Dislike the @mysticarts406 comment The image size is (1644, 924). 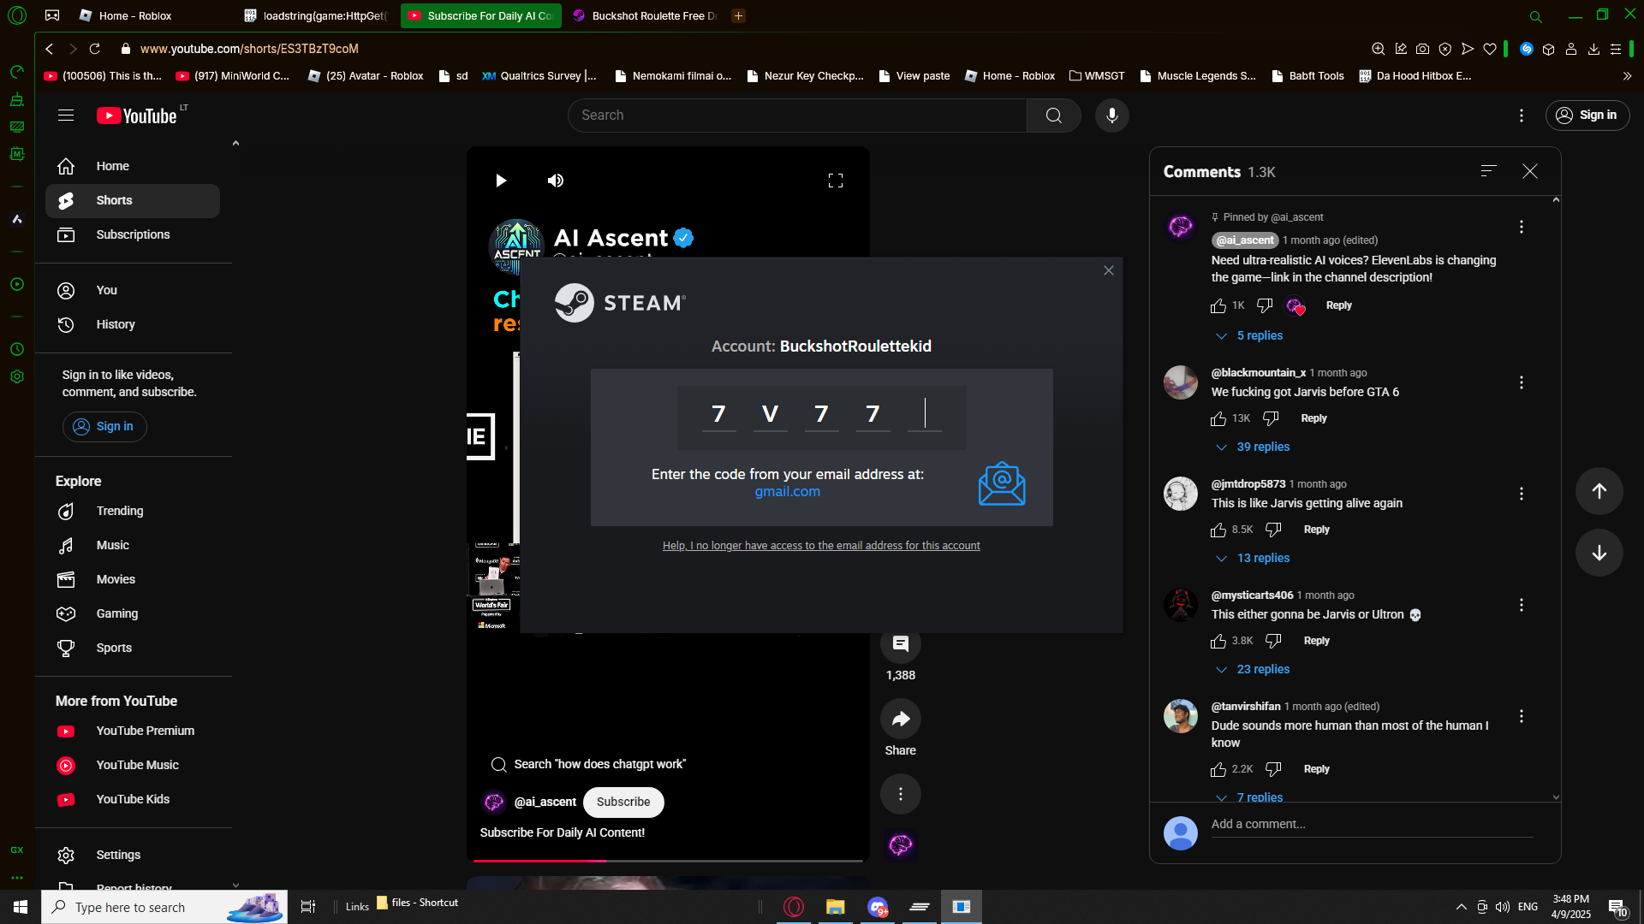click(x=1273, y=641)
